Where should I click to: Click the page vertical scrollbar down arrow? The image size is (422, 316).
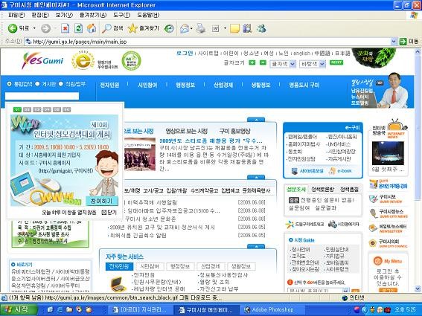coord(418,288)
